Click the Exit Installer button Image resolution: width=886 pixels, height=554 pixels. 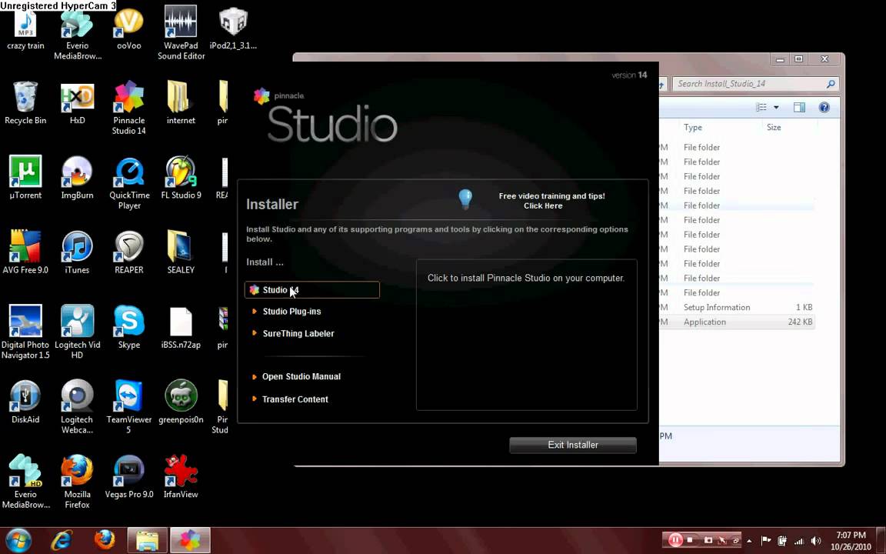(x=573, y=445)
